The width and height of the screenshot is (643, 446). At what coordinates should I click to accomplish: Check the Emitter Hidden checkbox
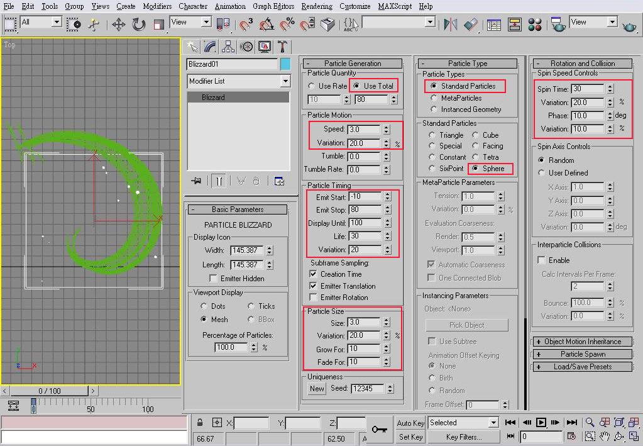tap(213, 278)
